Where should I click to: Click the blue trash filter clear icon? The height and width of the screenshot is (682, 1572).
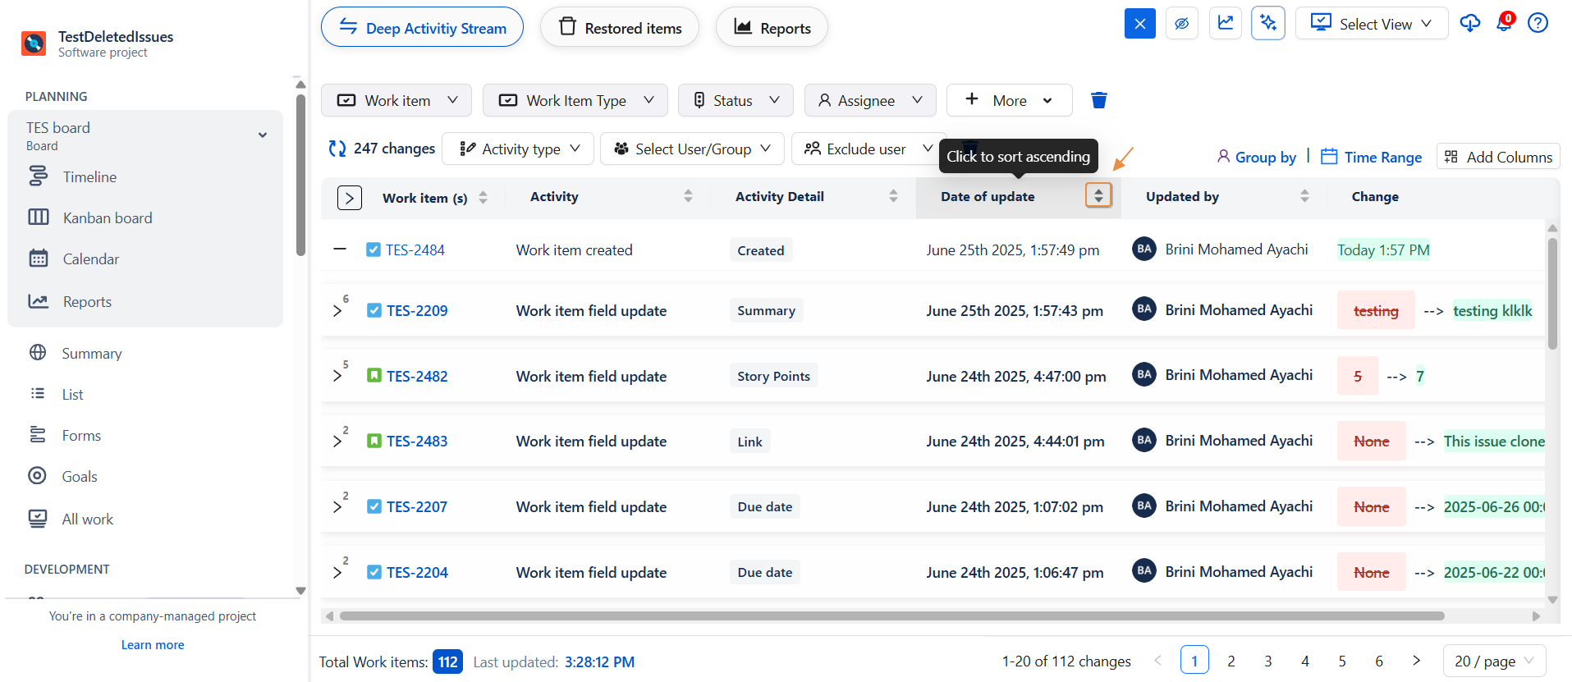[x=1098, y=100]
